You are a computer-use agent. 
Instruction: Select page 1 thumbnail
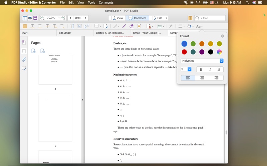(55, 70)
